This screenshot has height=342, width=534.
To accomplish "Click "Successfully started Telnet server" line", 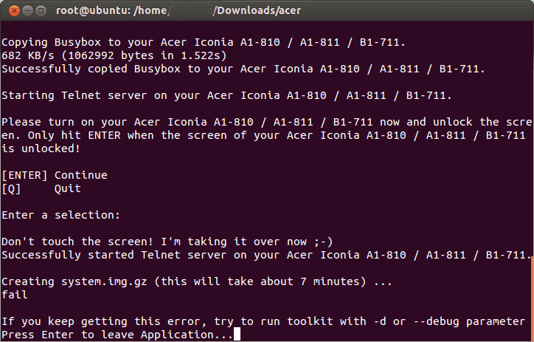I will [267, 255].
